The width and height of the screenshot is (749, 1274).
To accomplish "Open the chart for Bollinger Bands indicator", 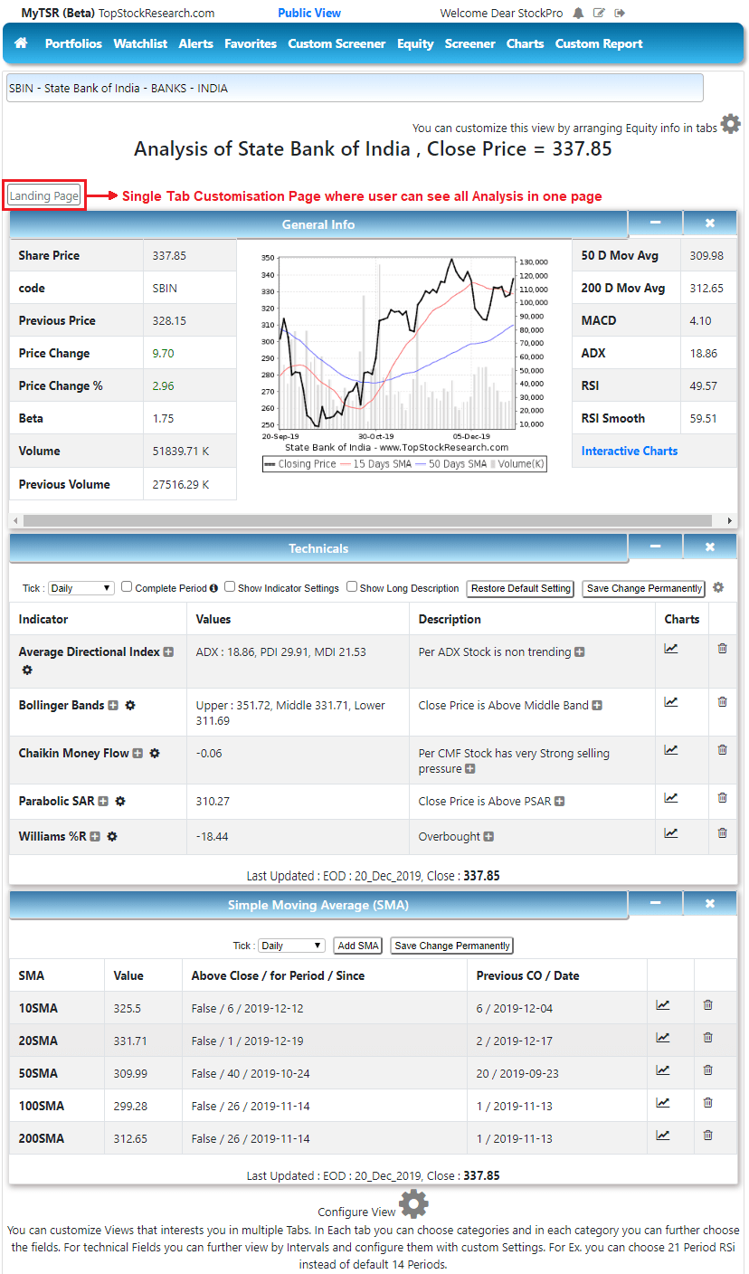I will [x=670, y=701].
